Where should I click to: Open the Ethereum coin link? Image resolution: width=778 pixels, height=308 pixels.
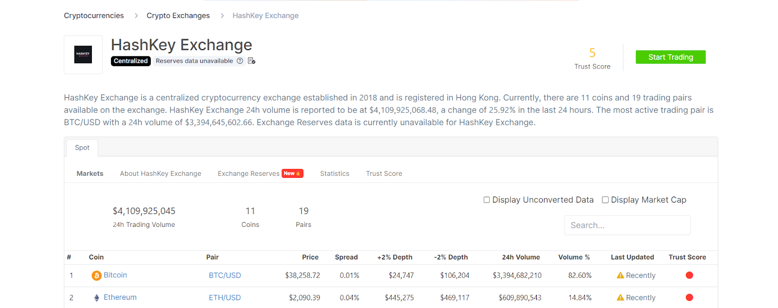[x=120, y=297]
